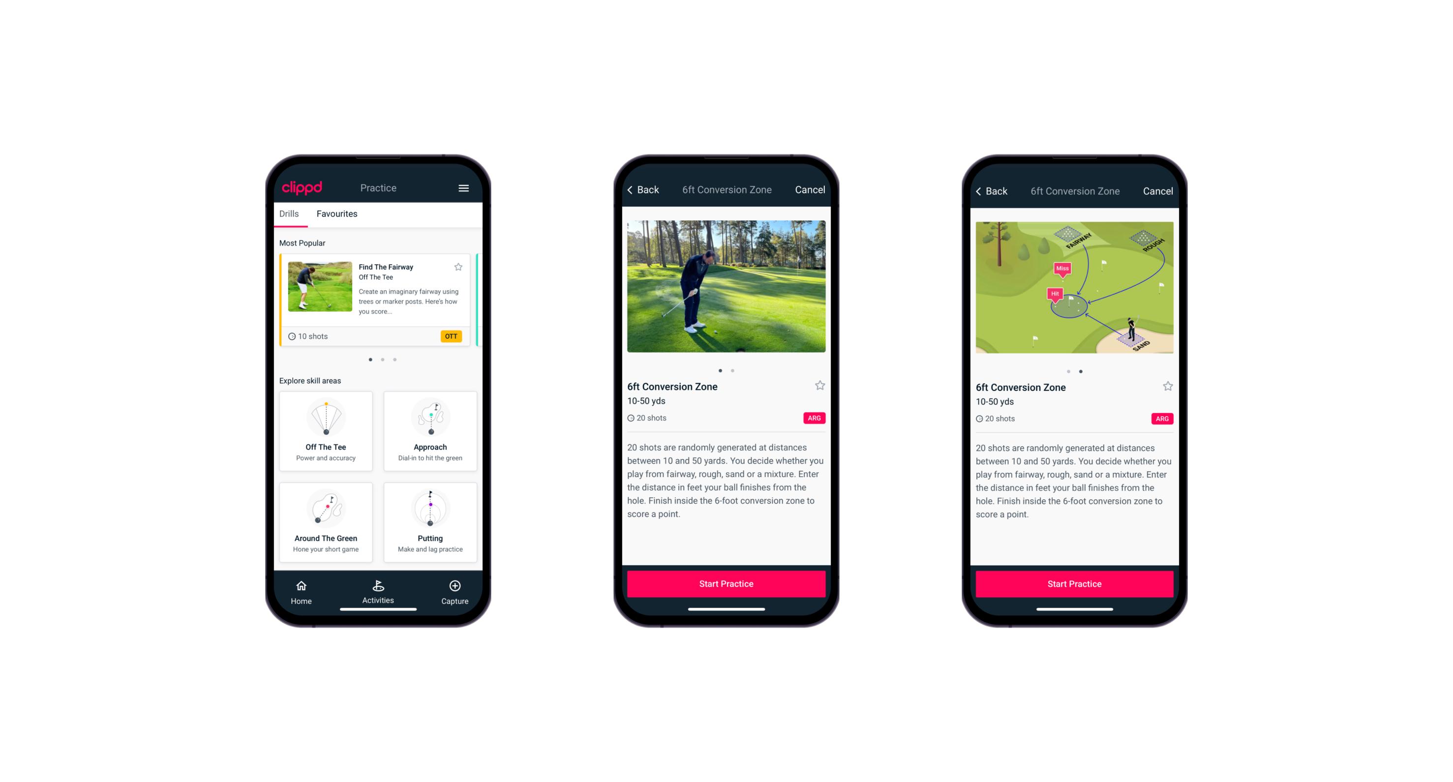
Task: Toggle favourite star on Find The Fairway drill
Action: (459, 267)
